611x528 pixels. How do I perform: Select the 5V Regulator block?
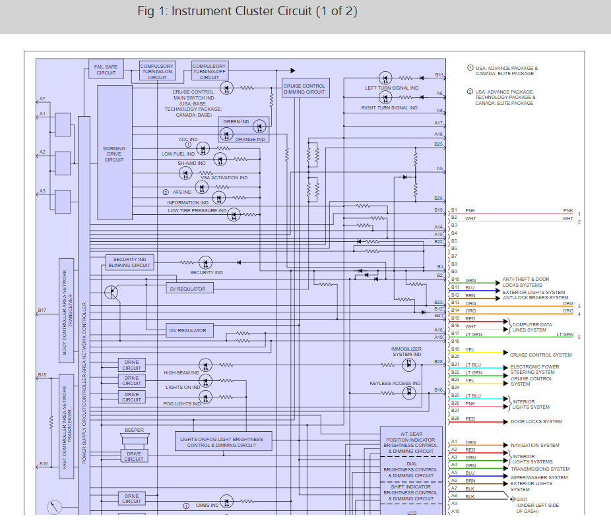(190, 288)
